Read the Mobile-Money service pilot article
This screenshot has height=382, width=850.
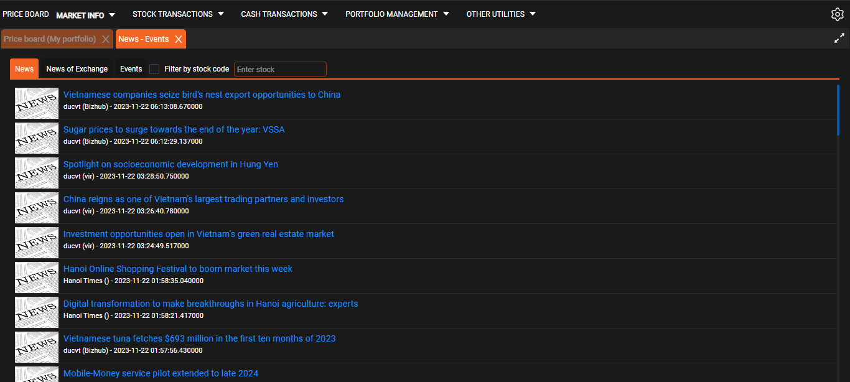[x=161, y=373]
